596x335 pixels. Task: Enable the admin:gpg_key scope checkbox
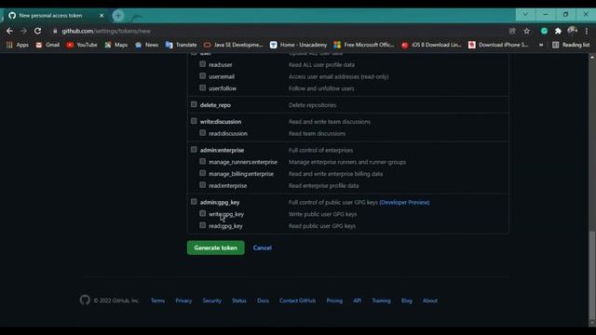pos(194,202)
